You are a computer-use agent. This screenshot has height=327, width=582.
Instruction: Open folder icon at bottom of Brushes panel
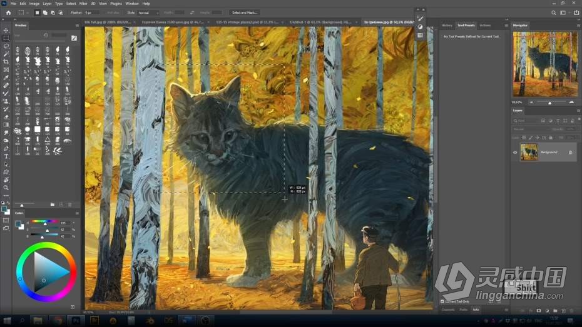pos(53,204)
